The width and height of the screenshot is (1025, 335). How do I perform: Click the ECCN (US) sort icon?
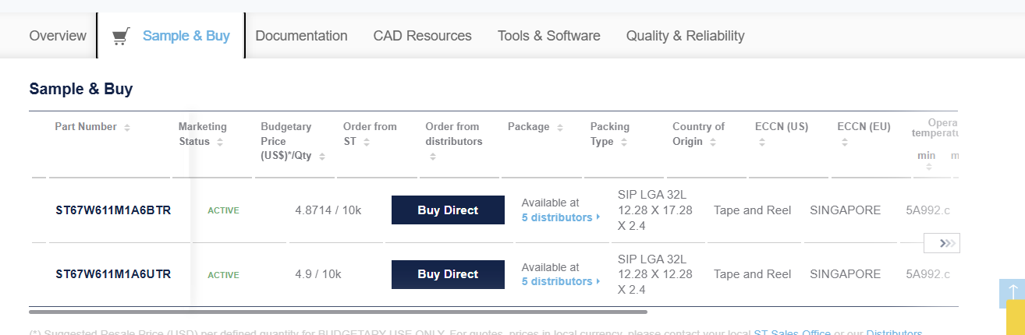(761, 143)
